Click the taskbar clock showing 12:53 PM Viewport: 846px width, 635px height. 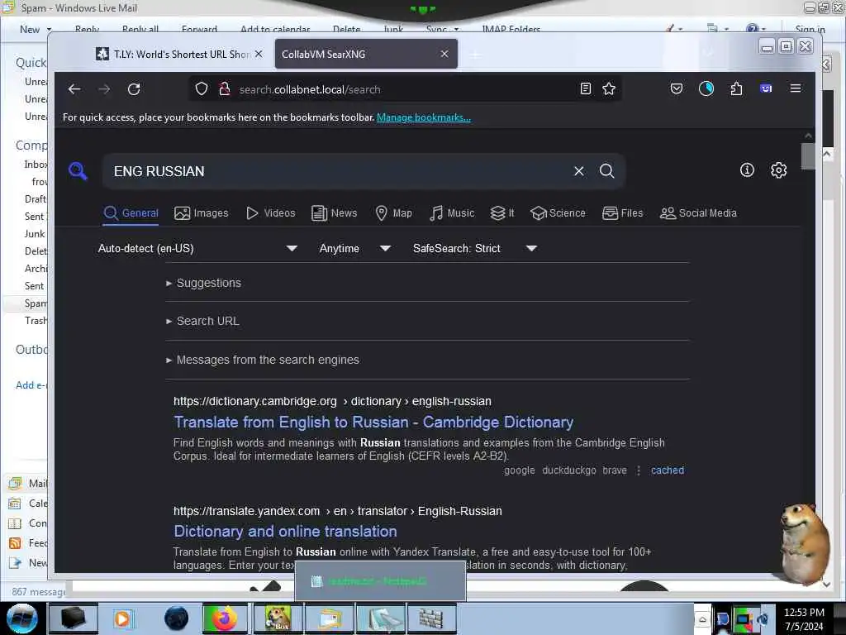click(x=804, y=613)
